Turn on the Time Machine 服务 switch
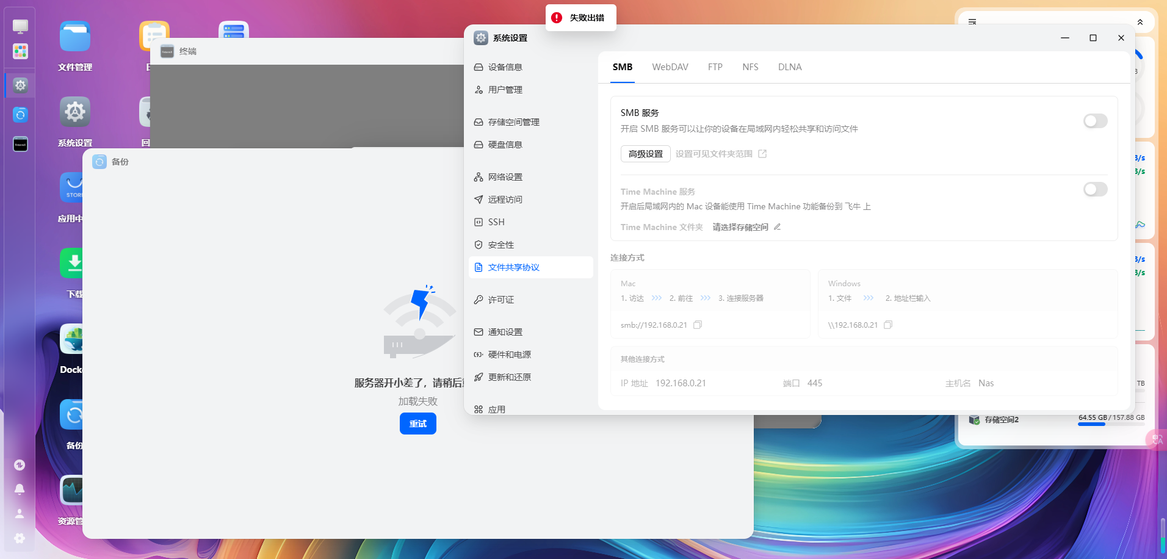 [1095, 189]
